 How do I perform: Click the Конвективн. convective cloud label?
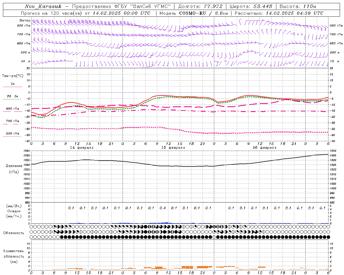(14, 251)
